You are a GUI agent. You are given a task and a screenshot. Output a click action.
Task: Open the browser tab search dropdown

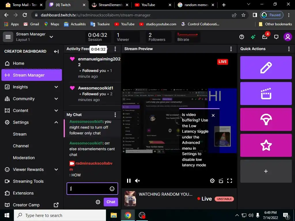pos(248,4)
